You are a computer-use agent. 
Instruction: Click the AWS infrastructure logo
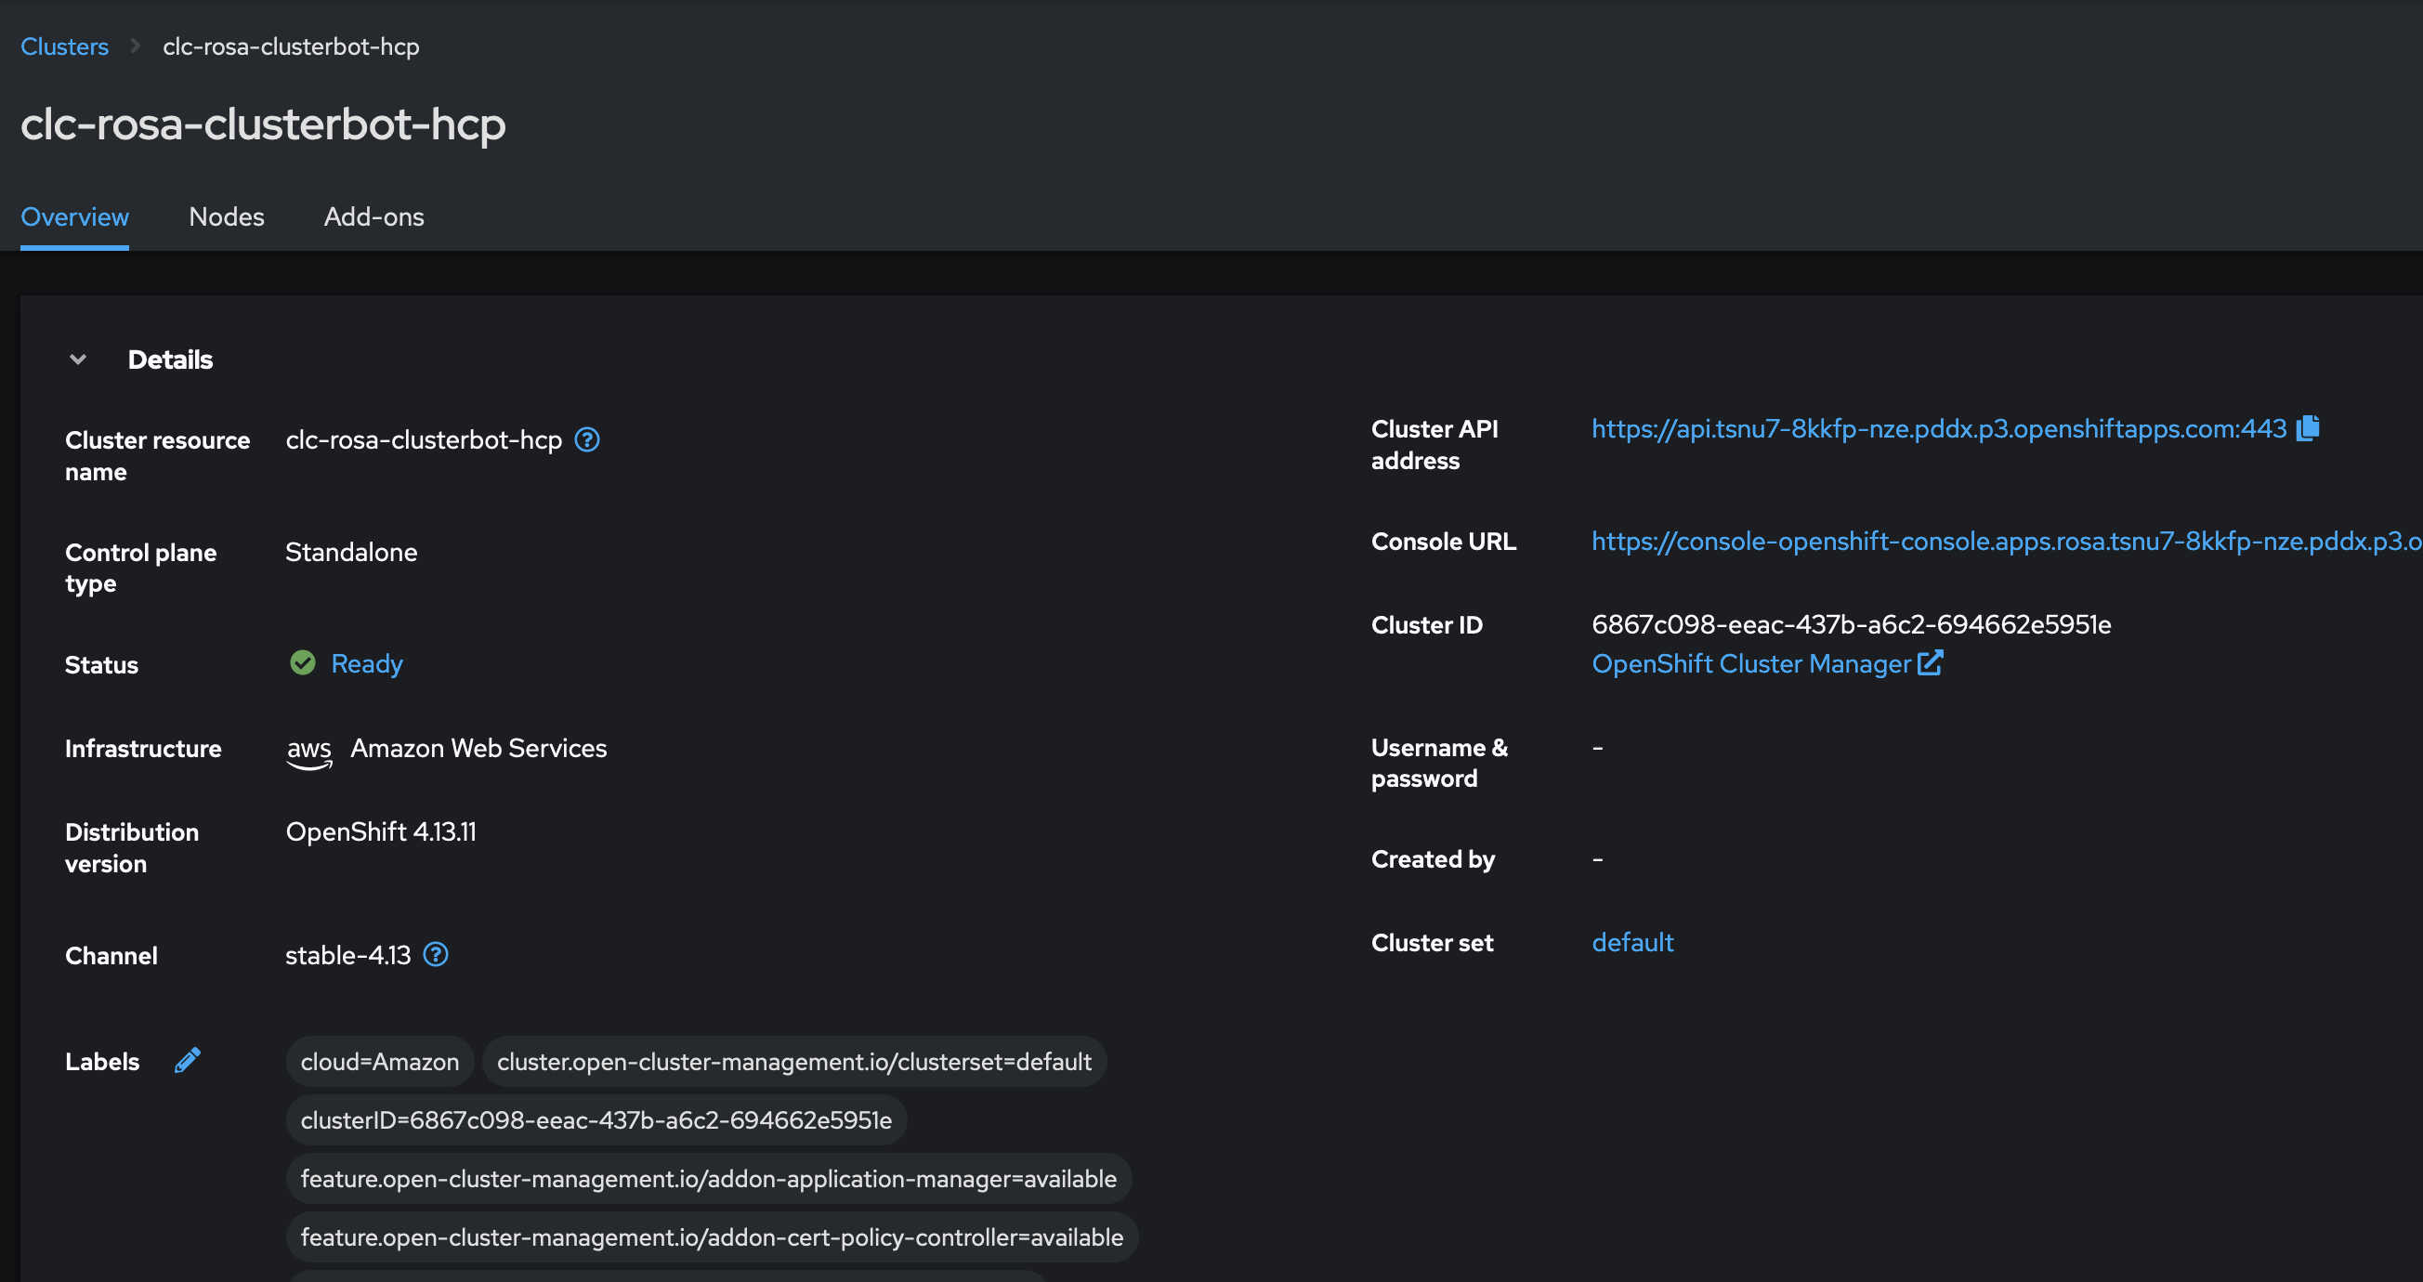(308, 751)
